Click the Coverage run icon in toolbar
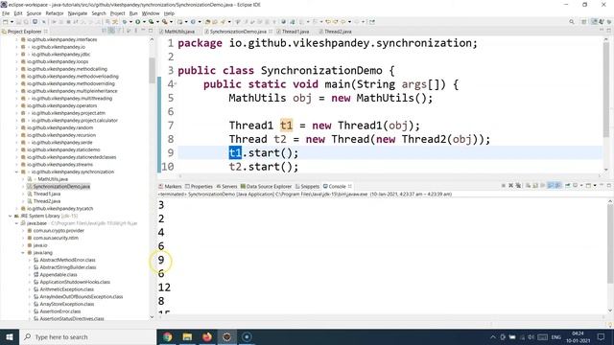 pyautogui.click(x=151, y=22)
